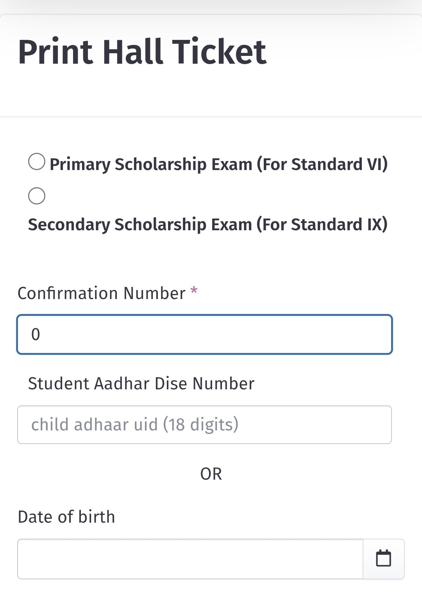
Task: Click the required asterisk beside Confirmation Number
Action: point(194,291)
